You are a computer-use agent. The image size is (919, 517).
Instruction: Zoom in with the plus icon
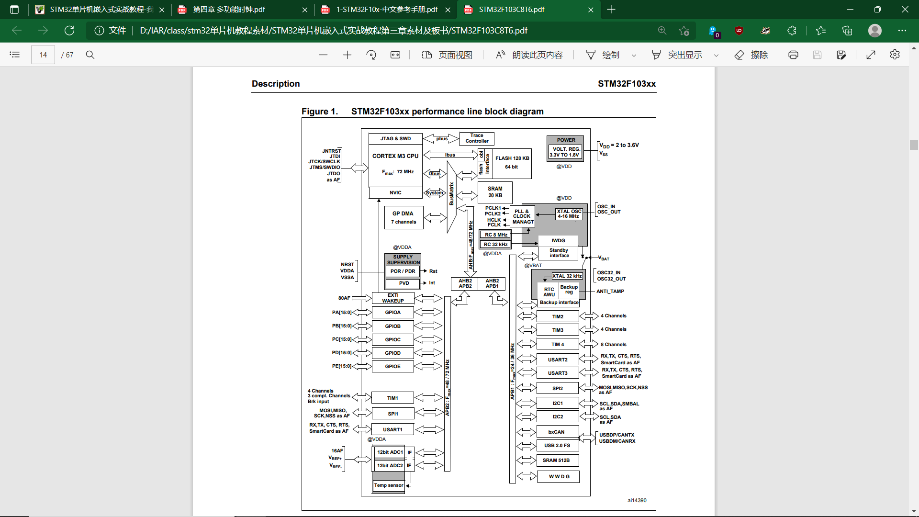click(347, 55)
